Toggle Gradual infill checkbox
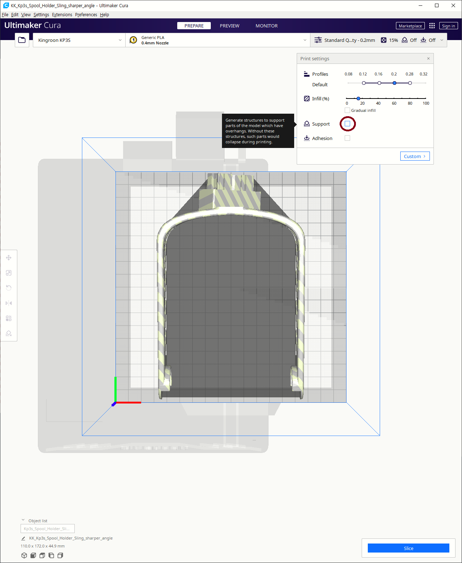 click(348, 110)
